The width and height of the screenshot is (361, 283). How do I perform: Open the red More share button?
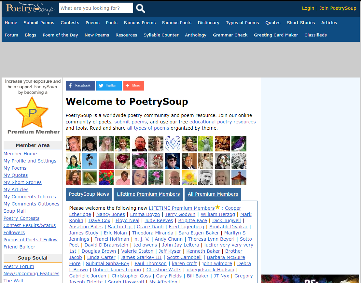click(133, 86)
